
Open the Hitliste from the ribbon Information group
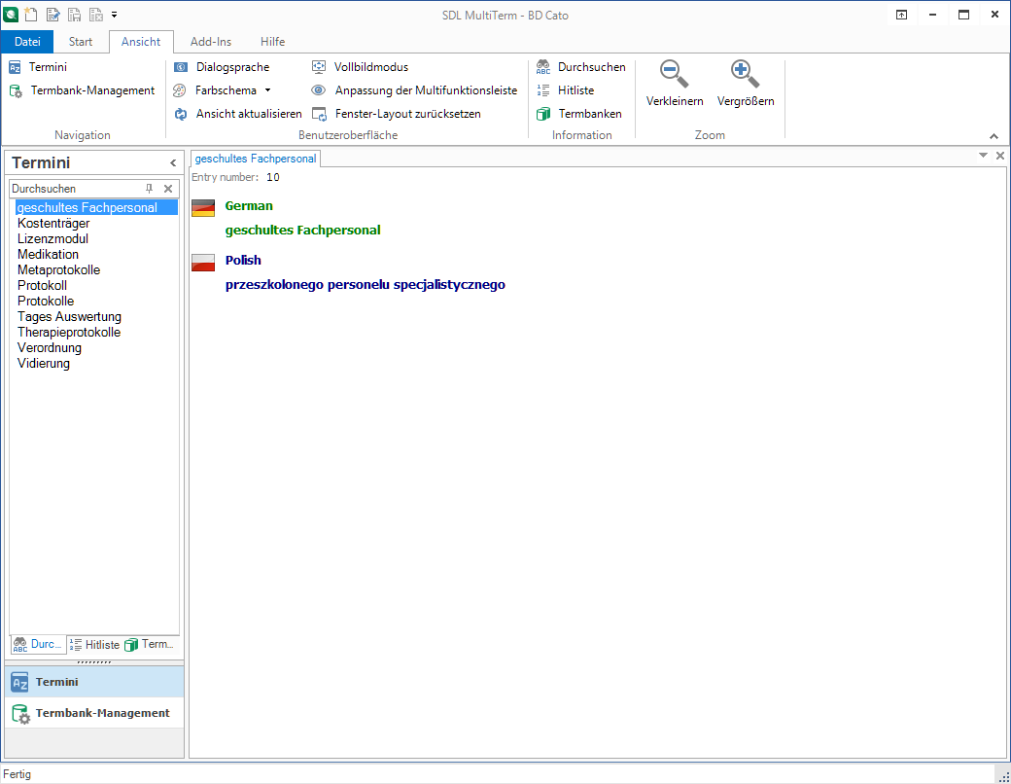click(x=566, y=90)
